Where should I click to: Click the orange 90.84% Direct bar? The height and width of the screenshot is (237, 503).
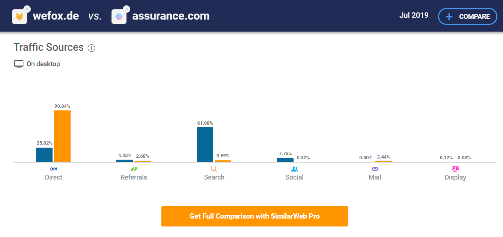point(62,136)
